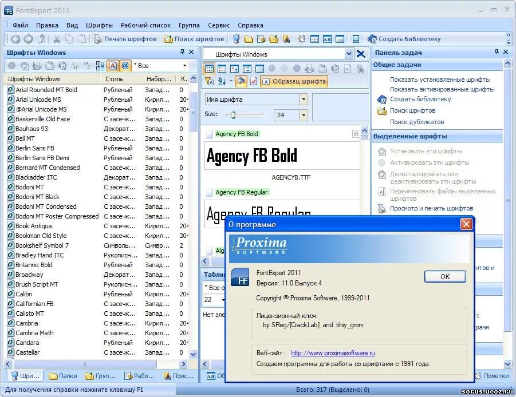Screen dimensions: 516x397
Task: Select Bauhaus 93 in the font list
Action: tap(31, 129)
